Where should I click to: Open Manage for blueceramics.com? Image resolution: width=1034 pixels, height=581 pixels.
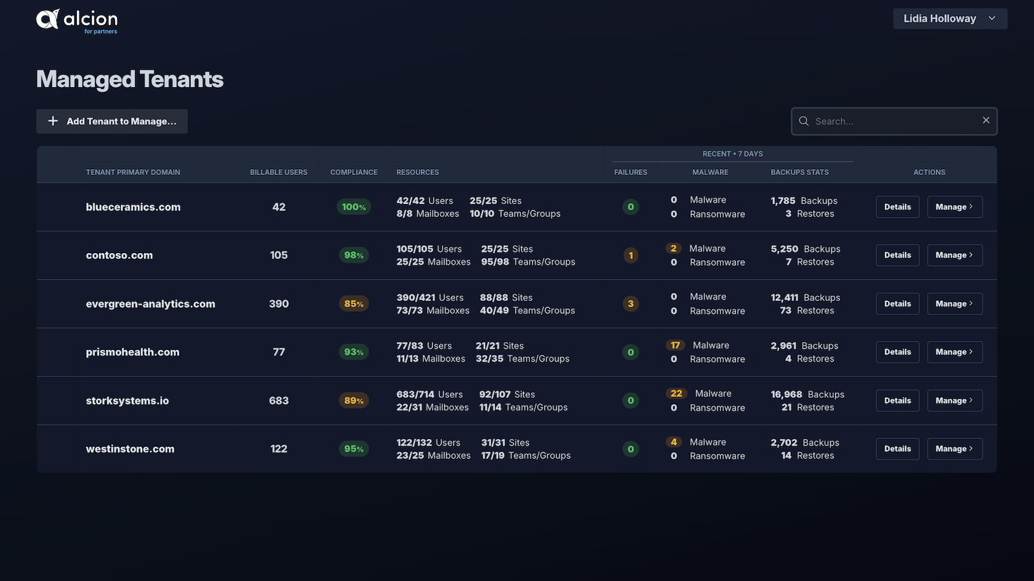[955, 207]
